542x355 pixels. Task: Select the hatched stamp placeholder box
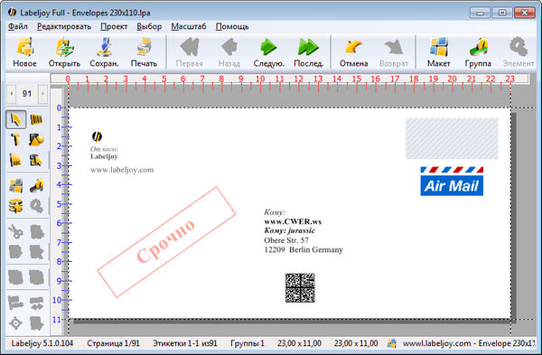click(452, 138)
